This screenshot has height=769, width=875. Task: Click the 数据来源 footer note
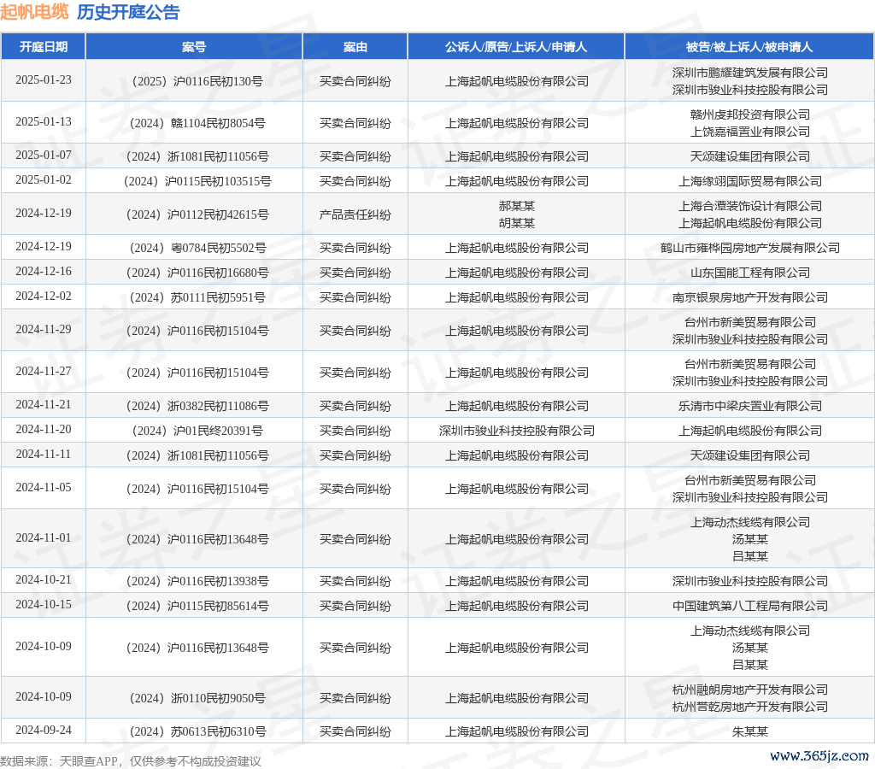point(131,761)
